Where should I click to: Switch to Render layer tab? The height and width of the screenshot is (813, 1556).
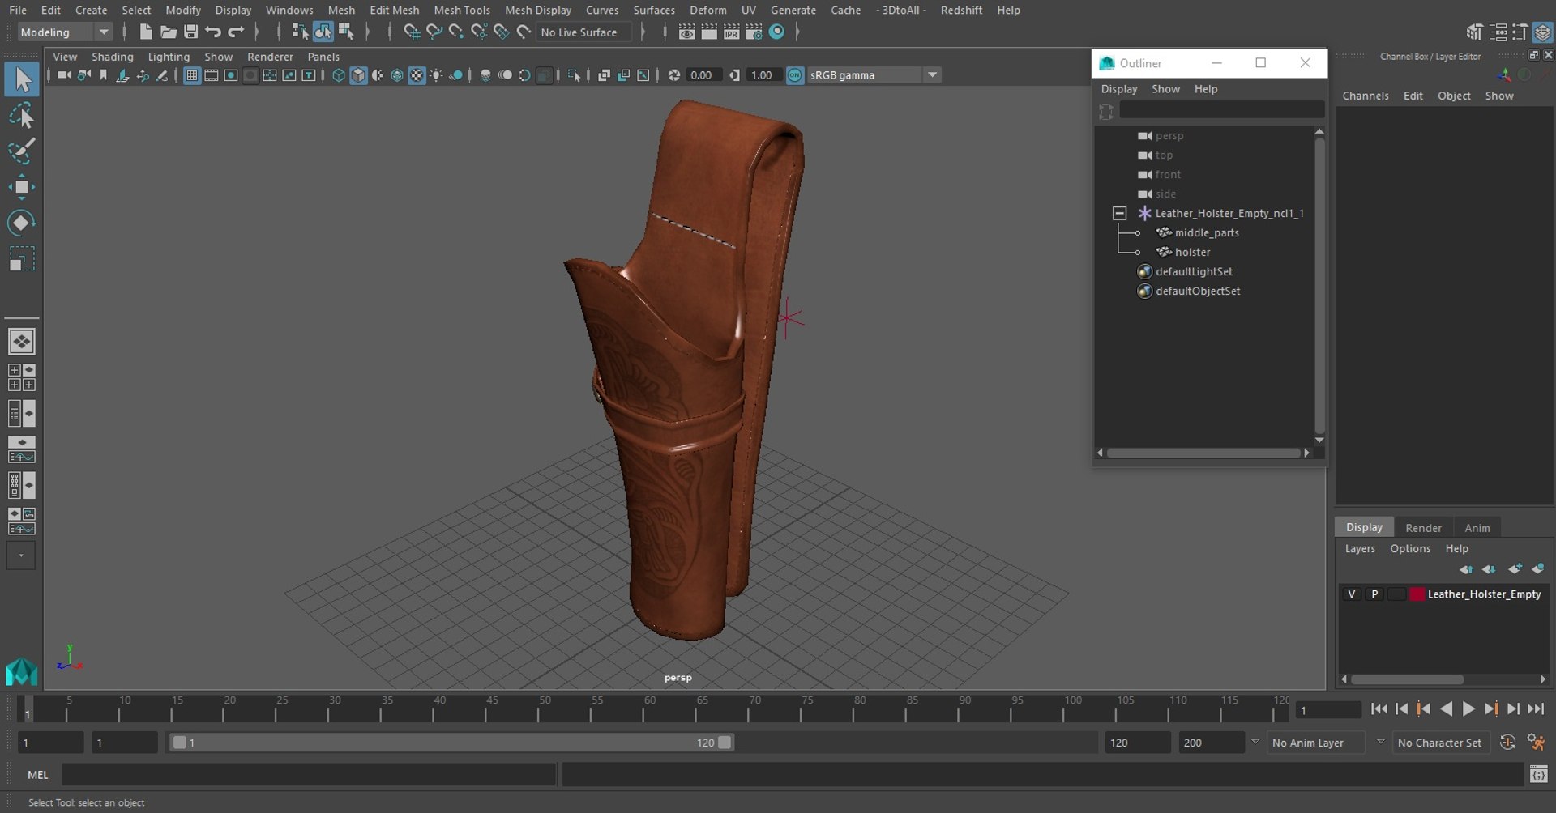click(x=1423, y=528)
